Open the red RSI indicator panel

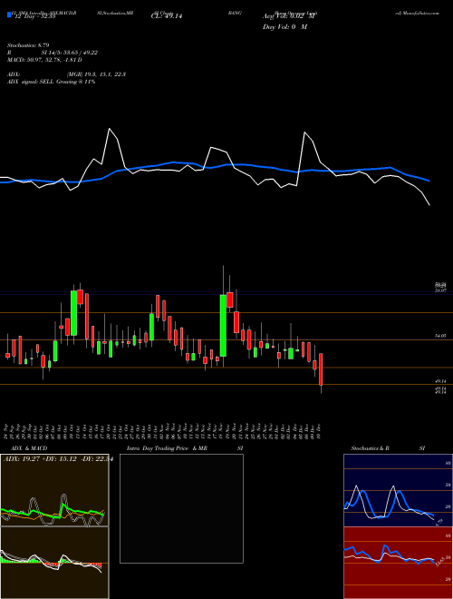click(398, 563)
